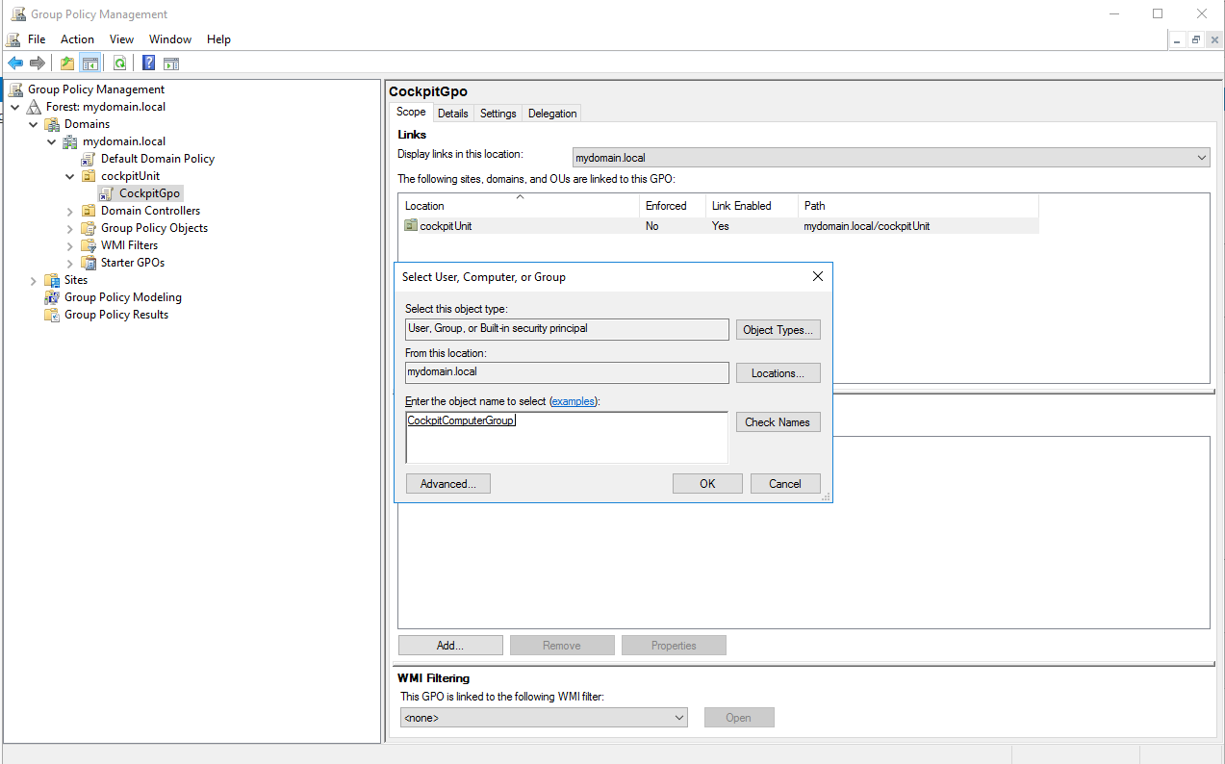This screenshot has height=764, width=1225.
Task: Cancel the Select User, Computer, or Group dialog
Action: 785,484
